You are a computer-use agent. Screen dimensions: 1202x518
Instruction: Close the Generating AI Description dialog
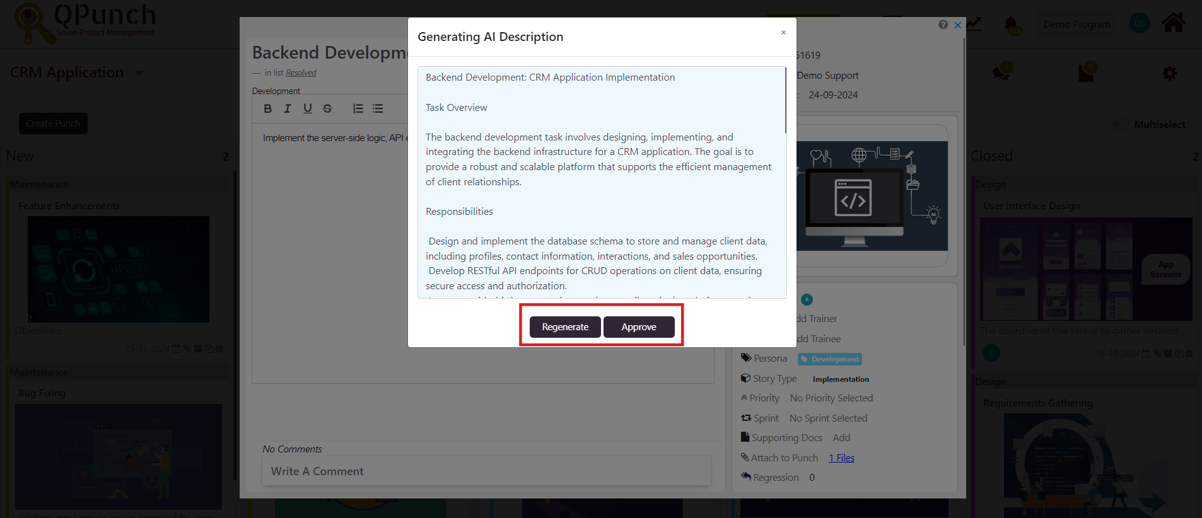pyautogui.click(x=783, y=33)
